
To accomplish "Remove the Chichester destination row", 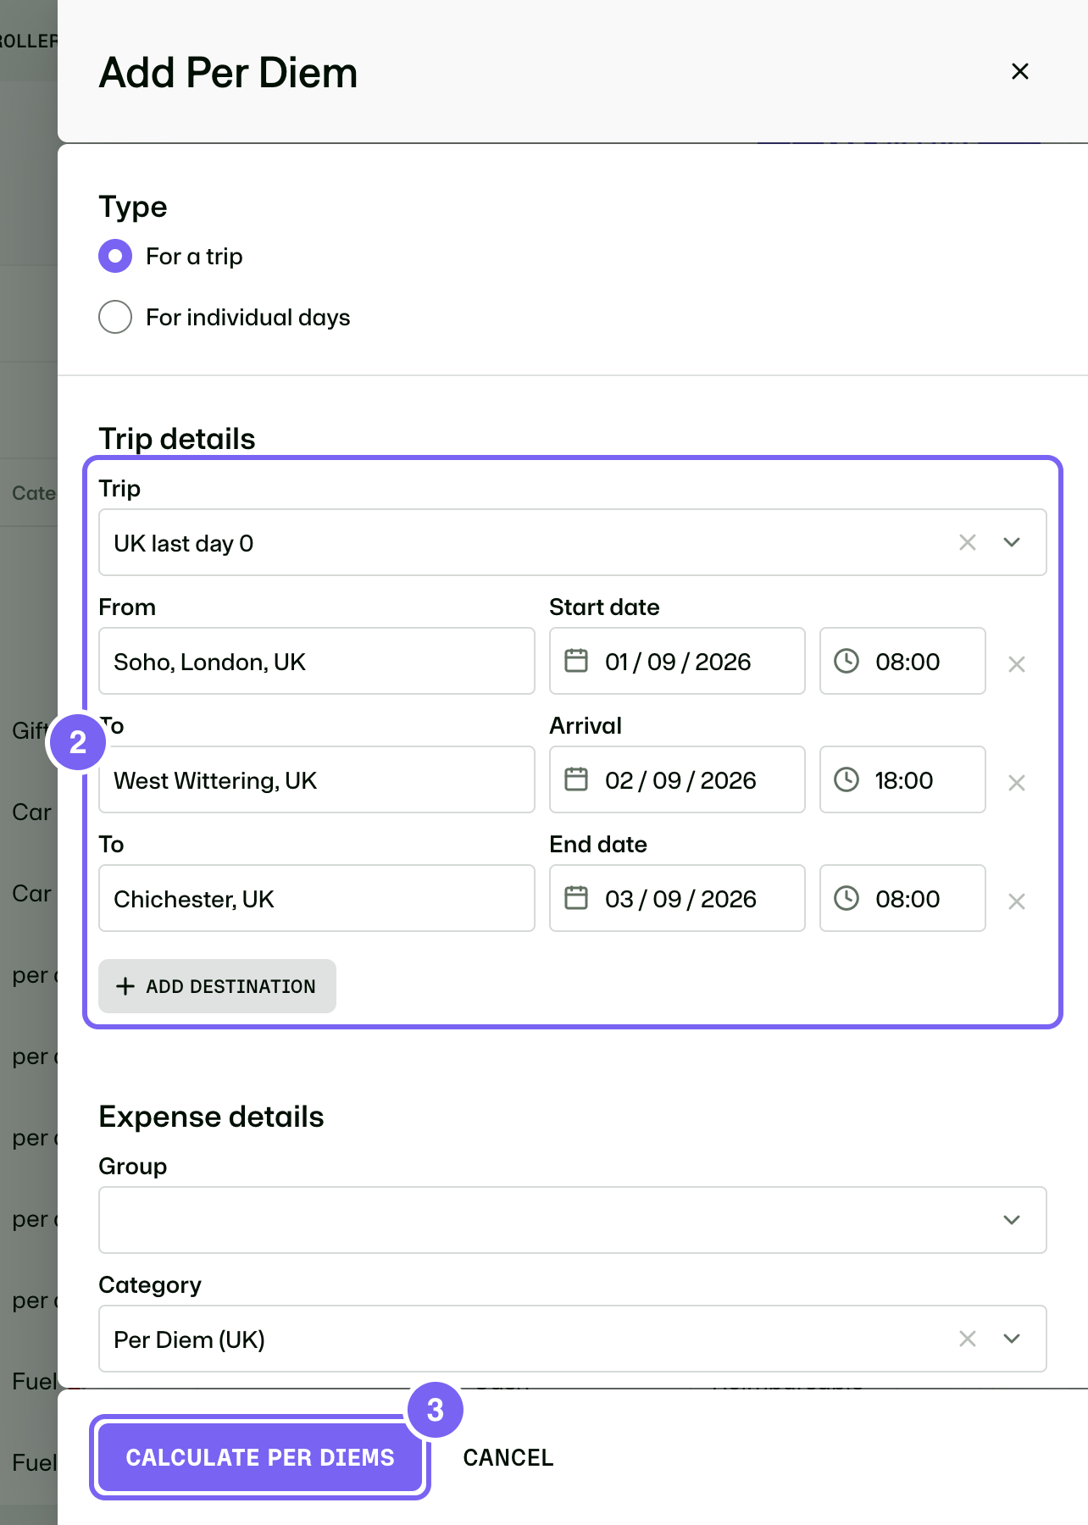I will click(x=1017, y=901).
